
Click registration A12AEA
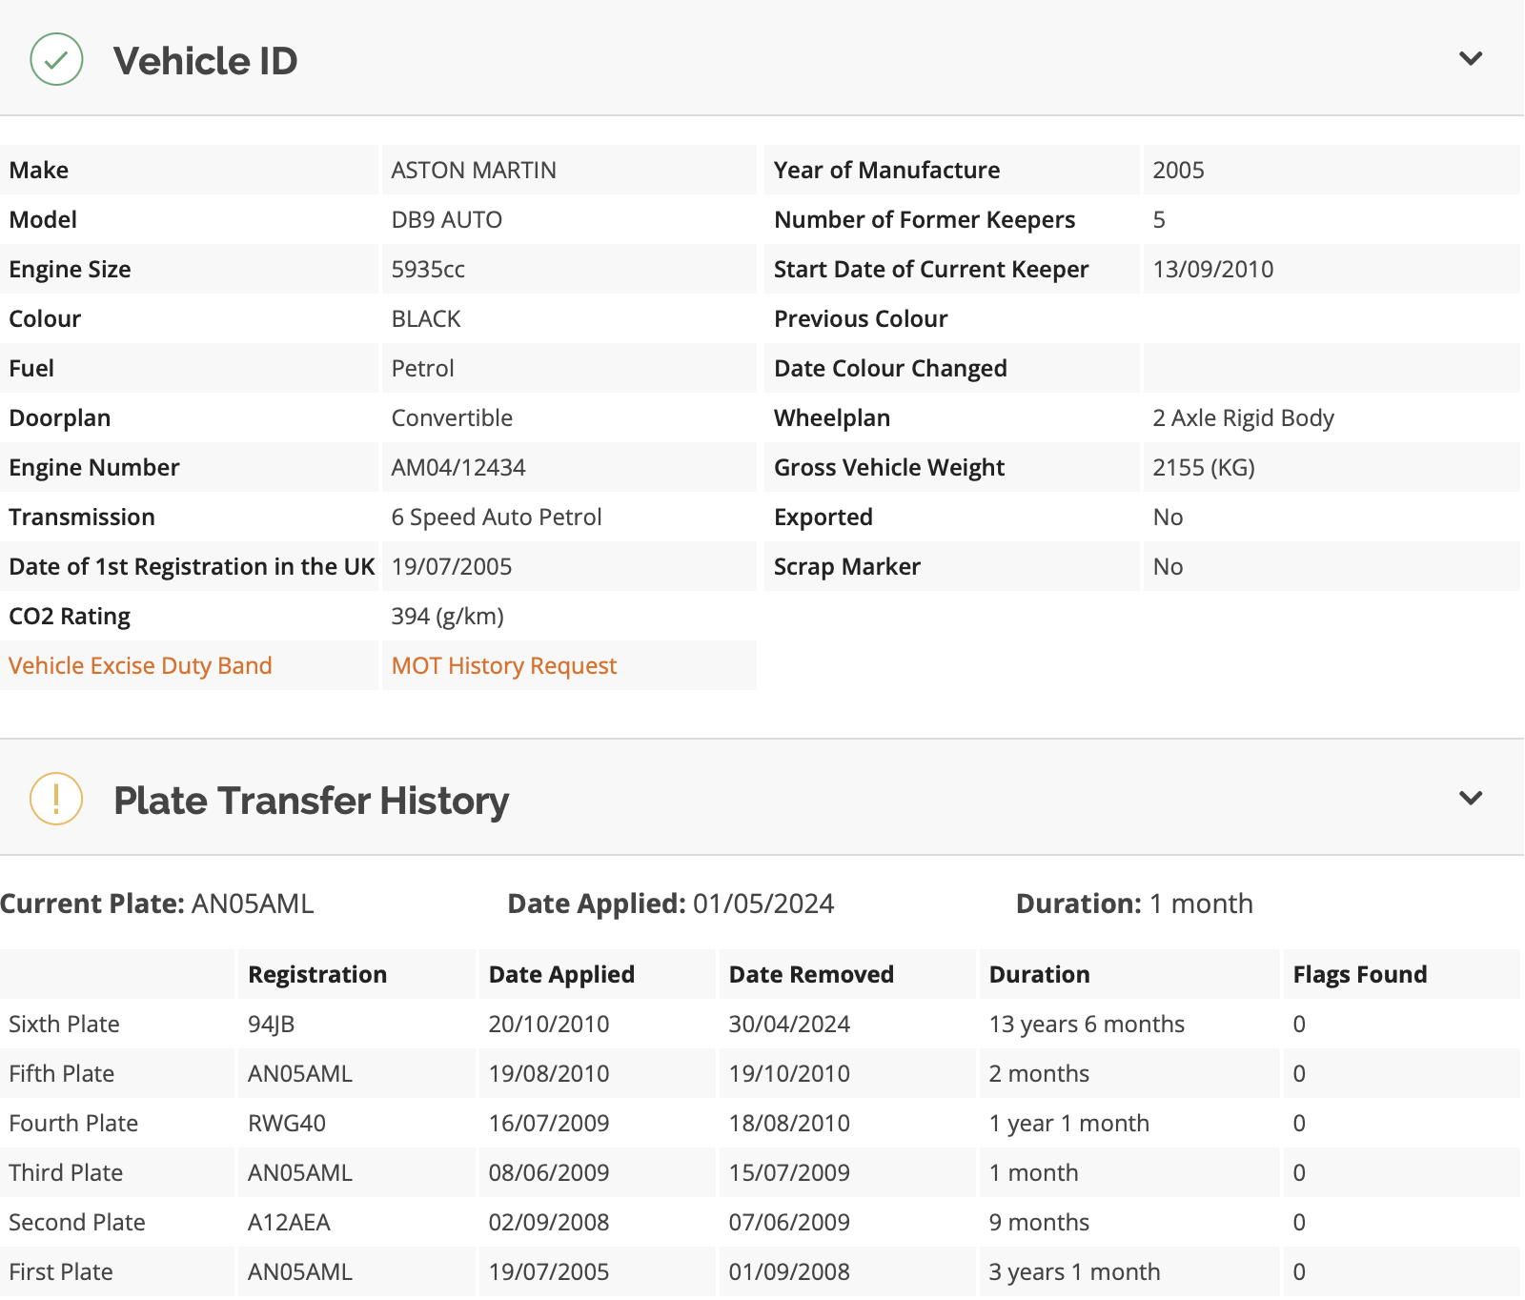click(289, 1222)
